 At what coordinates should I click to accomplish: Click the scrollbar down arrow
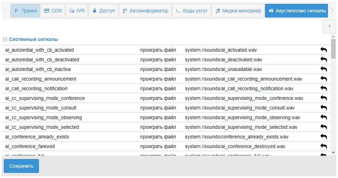pos(333,152)
